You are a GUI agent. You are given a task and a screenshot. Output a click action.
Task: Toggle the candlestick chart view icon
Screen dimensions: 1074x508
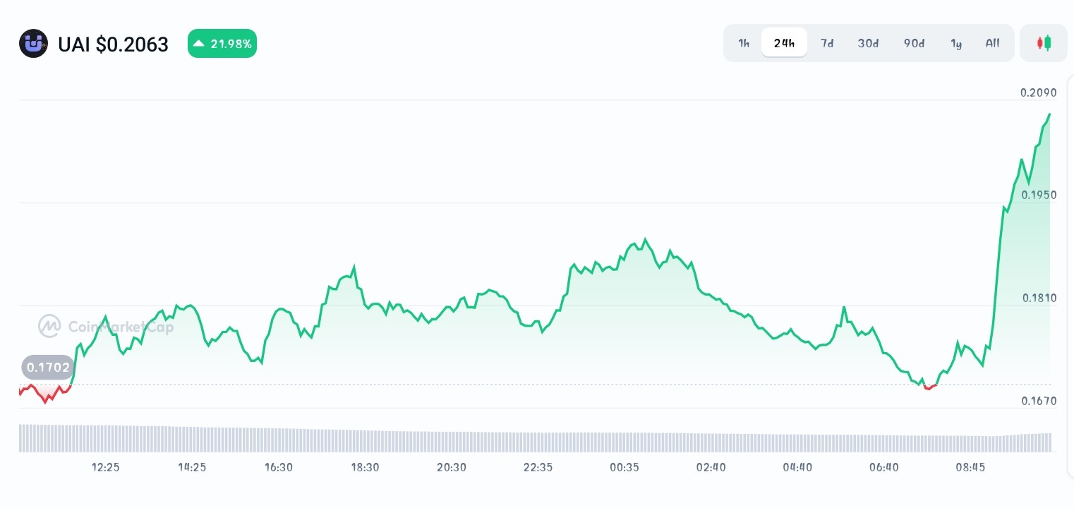tap(1044, 43)
